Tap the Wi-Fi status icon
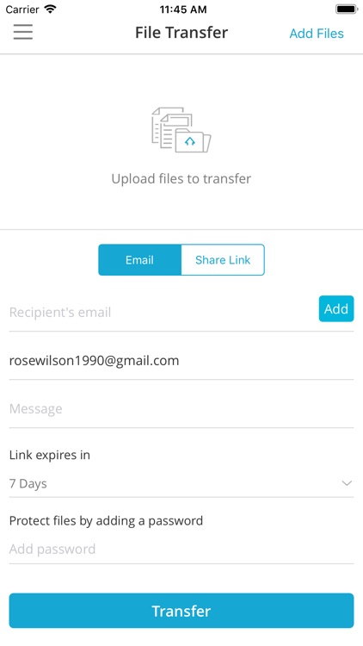This screenshot has height=646, width=363. point(50,9)
